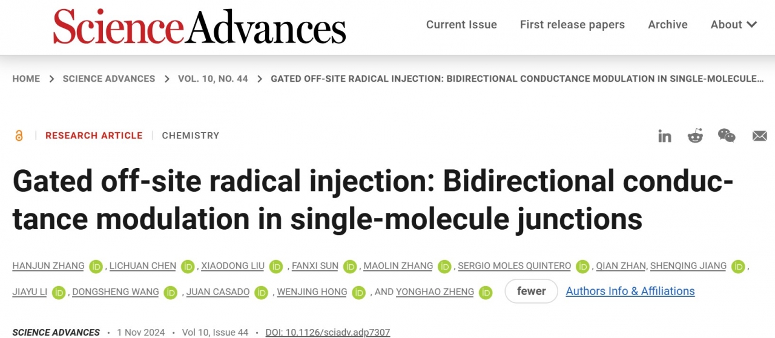Viewport: 775px width, 338px height.
Task: Expand the About dropdown menu
Action: pyautogui.click(x=733, y=25)
